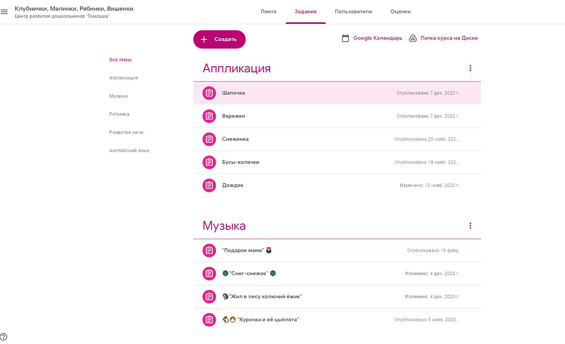Switch to the Пользователи tab

(353, 12)
